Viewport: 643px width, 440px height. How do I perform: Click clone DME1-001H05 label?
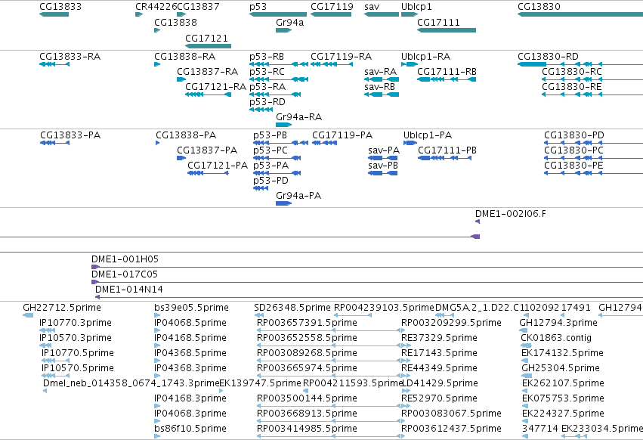tap(125, 259)
